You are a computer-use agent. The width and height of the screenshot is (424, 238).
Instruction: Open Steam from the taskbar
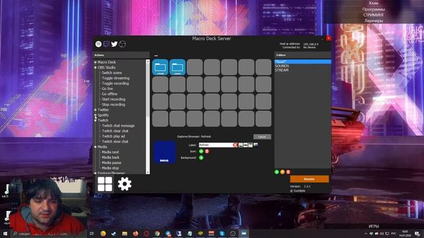point(114,233)
